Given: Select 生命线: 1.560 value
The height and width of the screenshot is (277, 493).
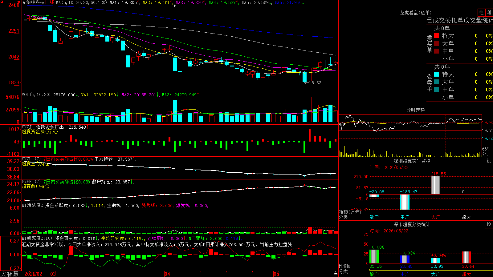Looking at the screenshot, I should coord(123,206).
